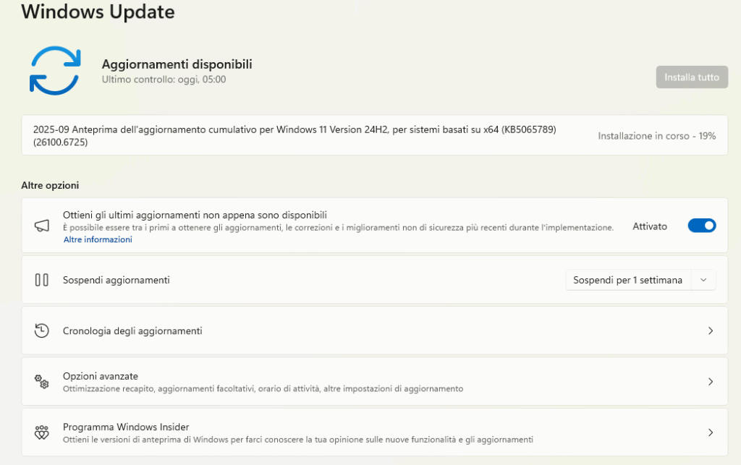Image resolution: width=741 pixels, height=465 pixels.
Task: Open the Altre informazioni link
Action: [x=98, y=239]
